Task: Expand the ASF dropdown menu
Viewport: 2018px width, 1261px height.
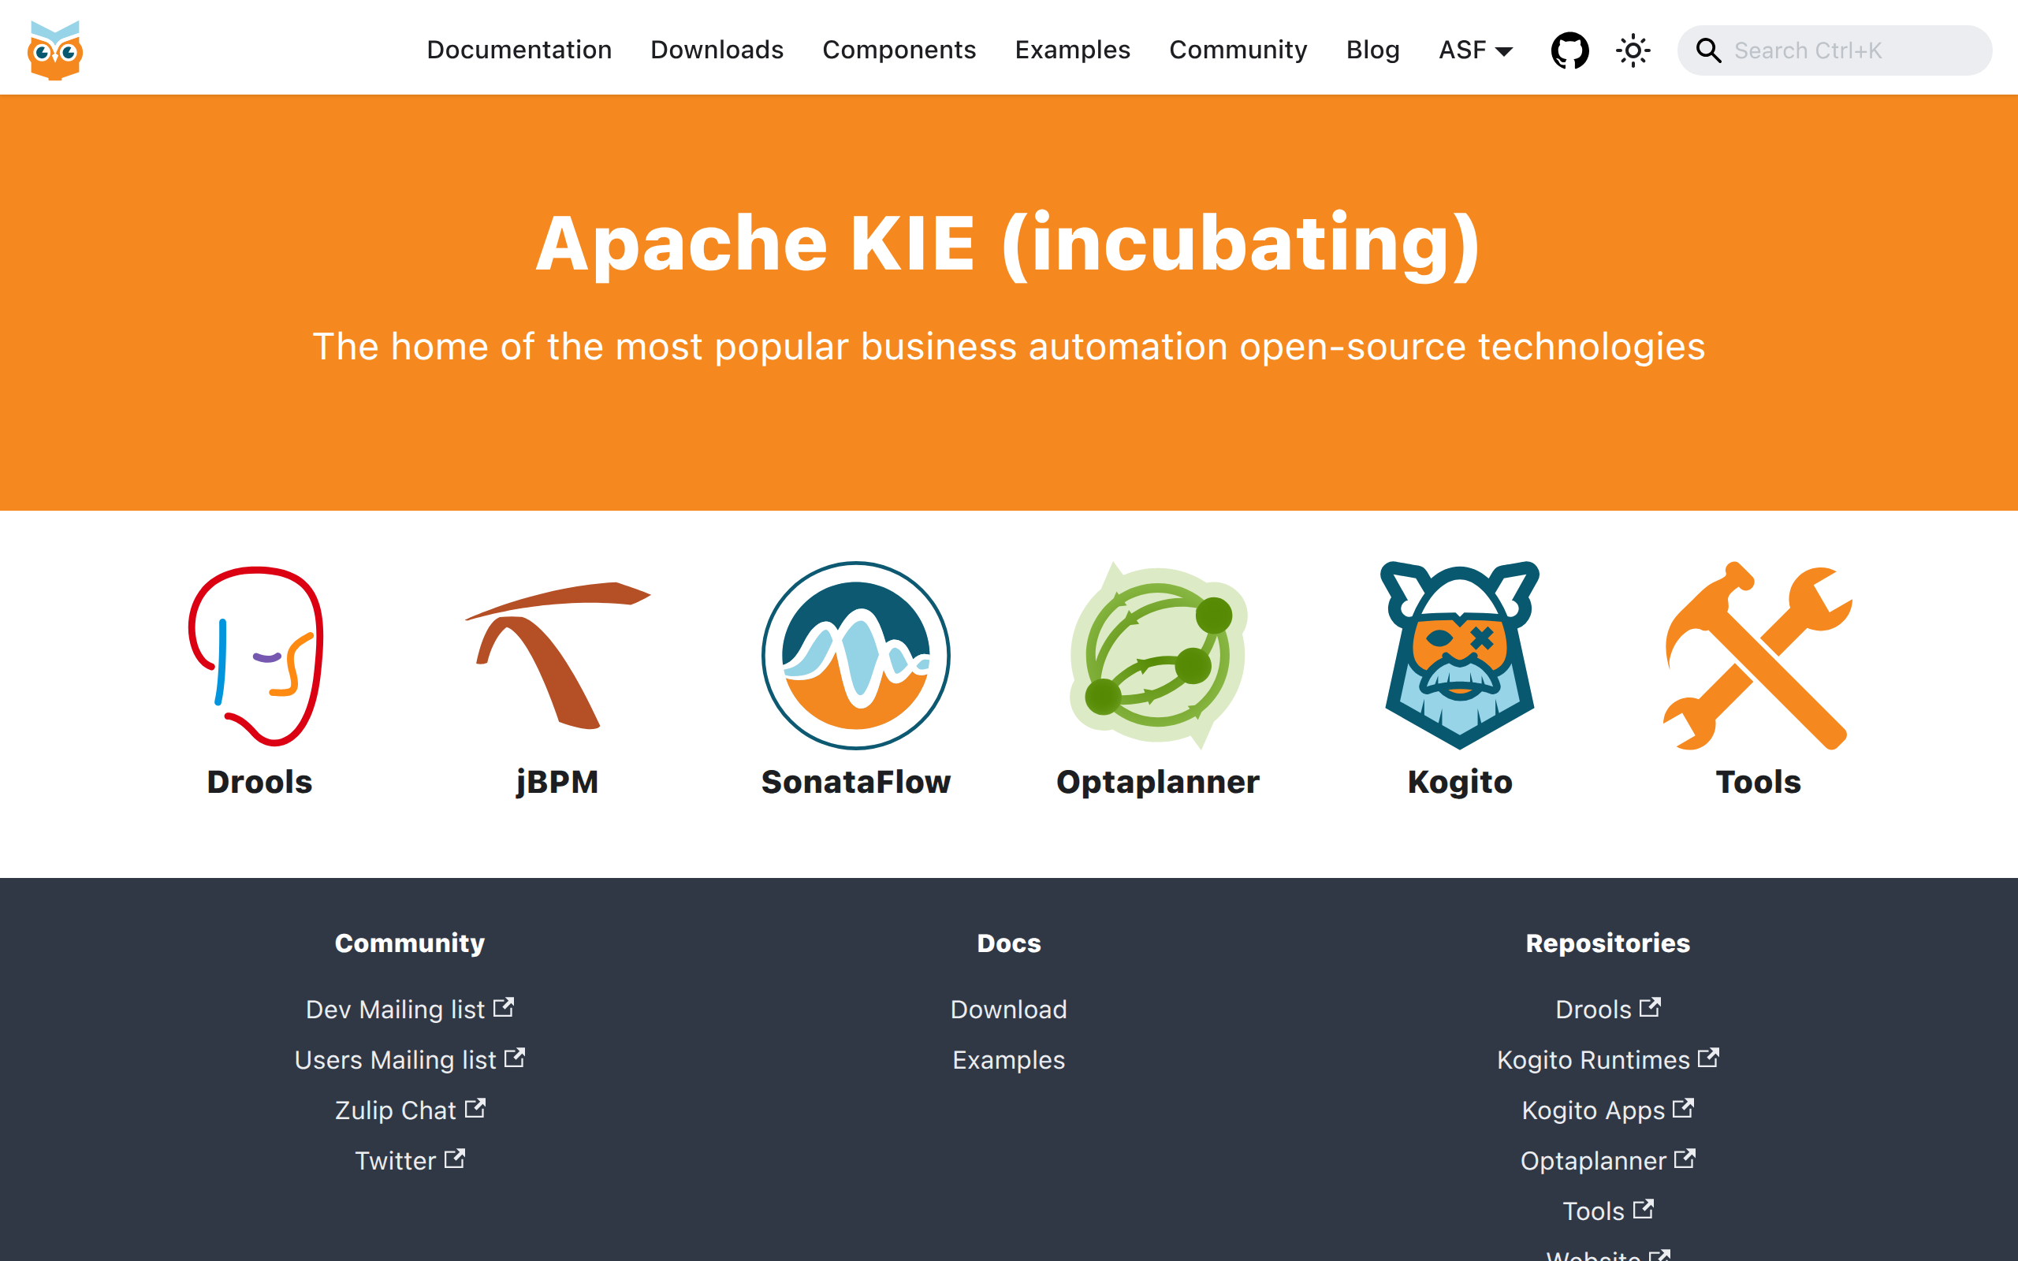Action: [1474, 50]
